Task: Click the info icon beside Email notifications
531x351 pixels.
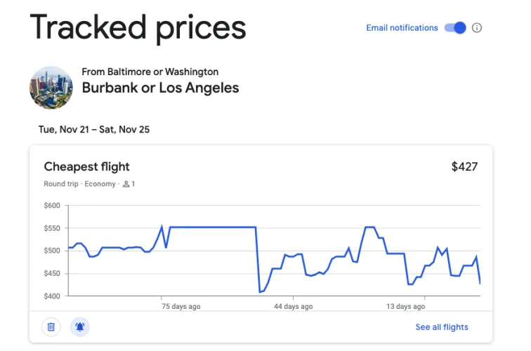Action: 478,28
